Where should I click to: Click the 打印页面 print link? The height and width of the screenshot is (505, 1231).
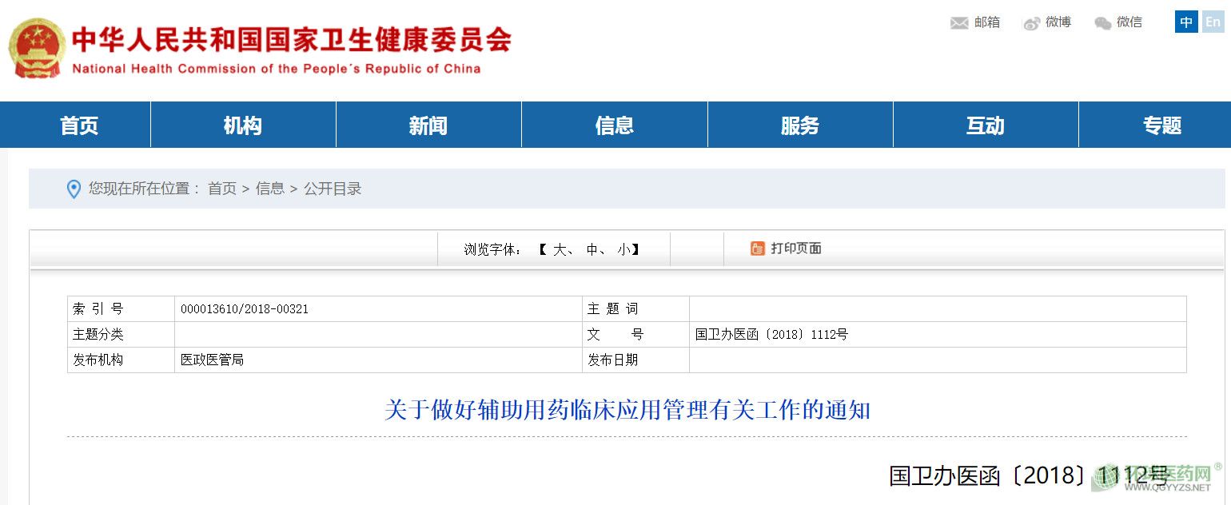pos(795,249)
